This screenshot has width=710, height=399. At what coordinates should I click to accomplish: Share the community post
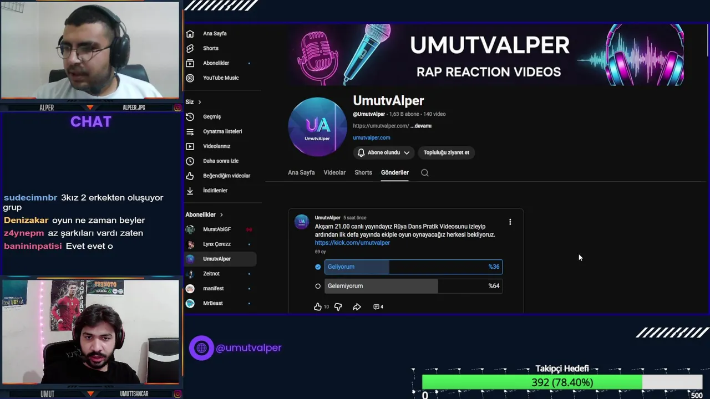pos(357,306)
